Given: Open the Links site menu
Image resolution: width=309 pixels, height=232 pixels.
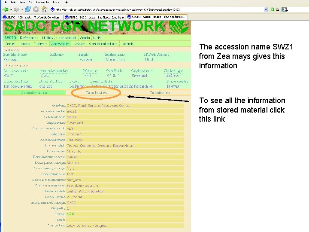Looking at the screenshot, I should (x=97, y=38).
